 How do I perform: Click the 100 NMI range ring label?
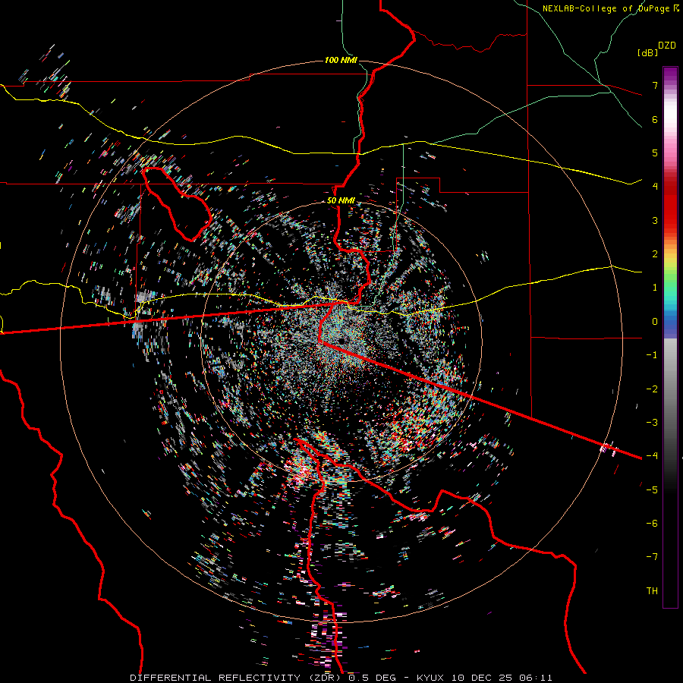coord(341,60)
